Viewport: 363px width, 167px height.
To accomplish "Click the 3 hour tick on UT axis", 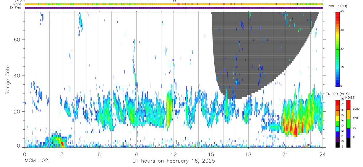I will click(x=62, y=154).
